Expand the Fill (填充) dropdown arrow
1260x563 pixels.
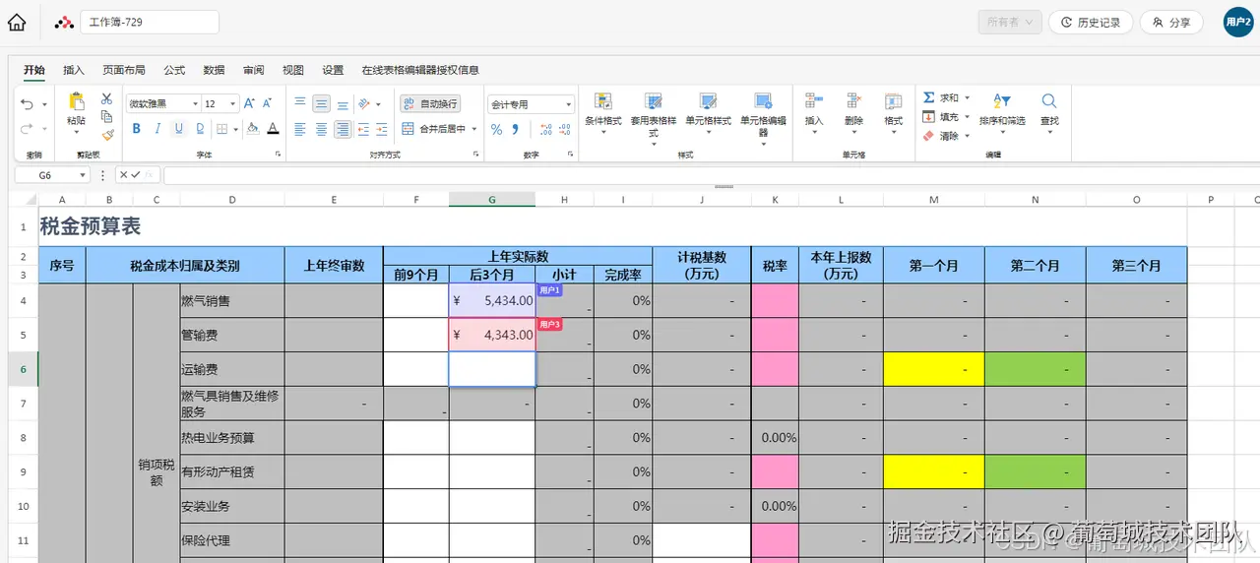(967, 117)
